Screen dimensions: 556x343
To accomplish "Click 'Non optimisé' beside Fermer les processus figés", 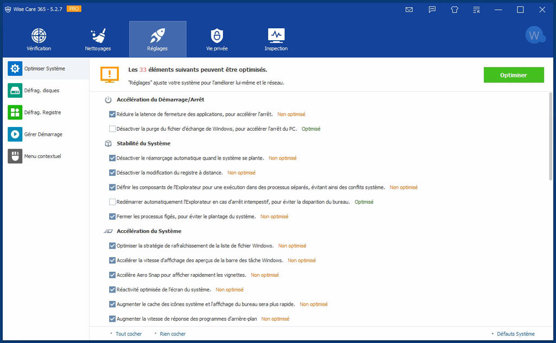I will [274, 217].
